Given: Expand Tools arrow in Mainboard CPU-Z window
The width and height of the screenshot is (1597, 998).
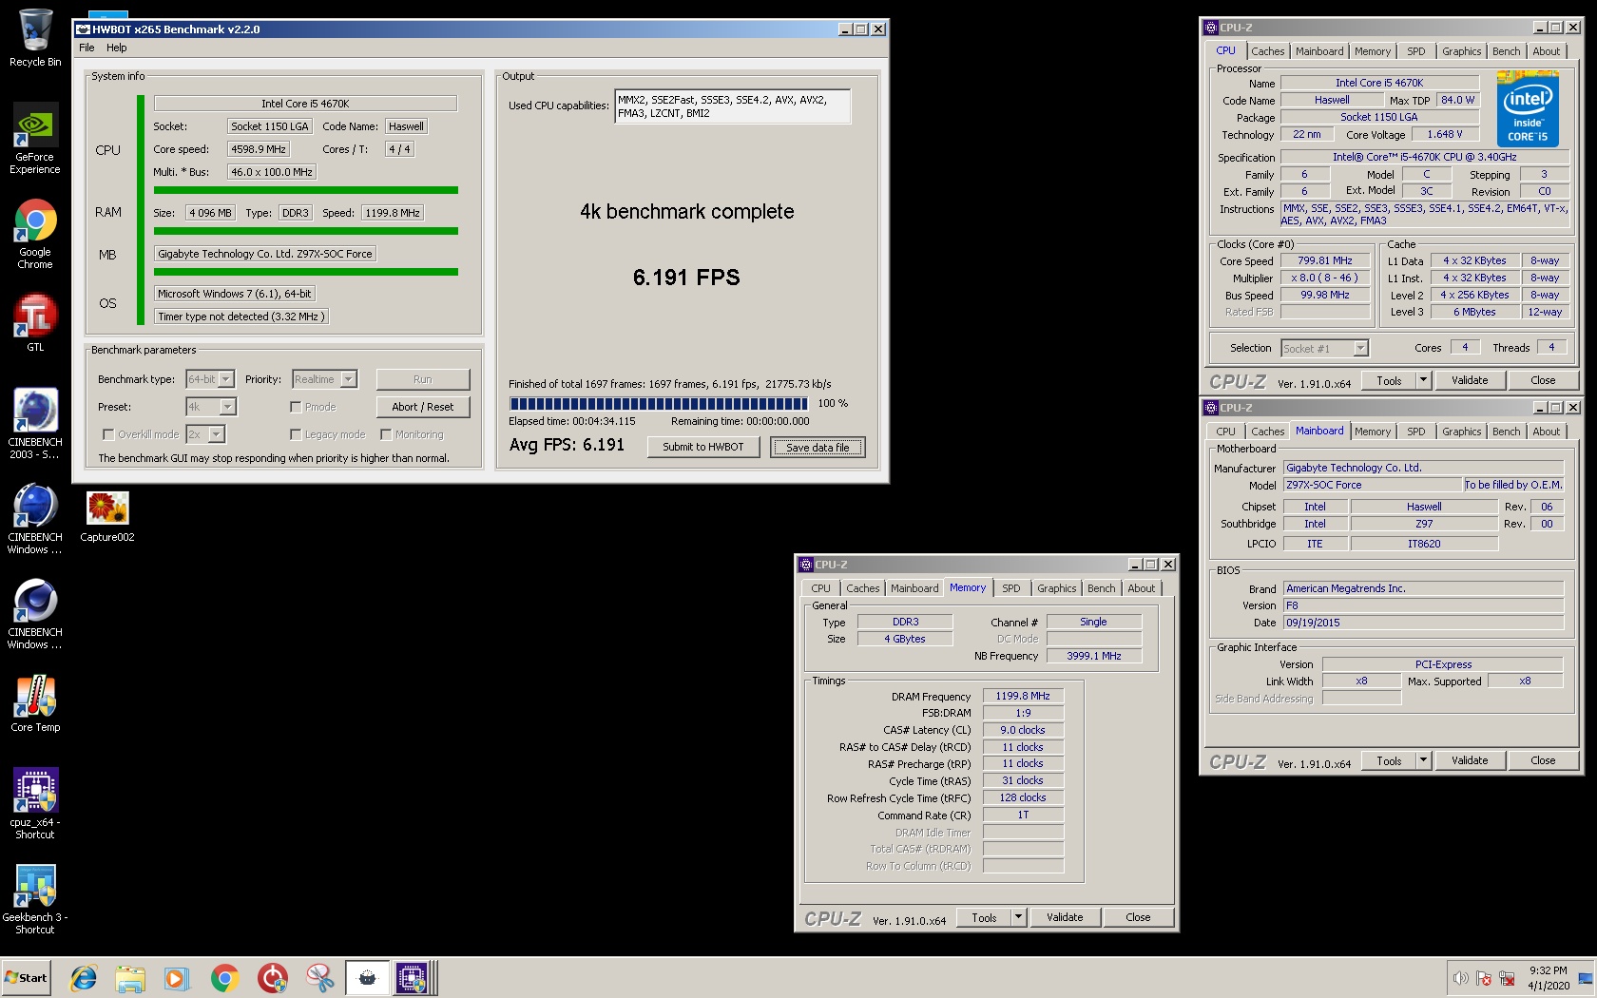Looking at the screenshot, I should coord(1423,760).
